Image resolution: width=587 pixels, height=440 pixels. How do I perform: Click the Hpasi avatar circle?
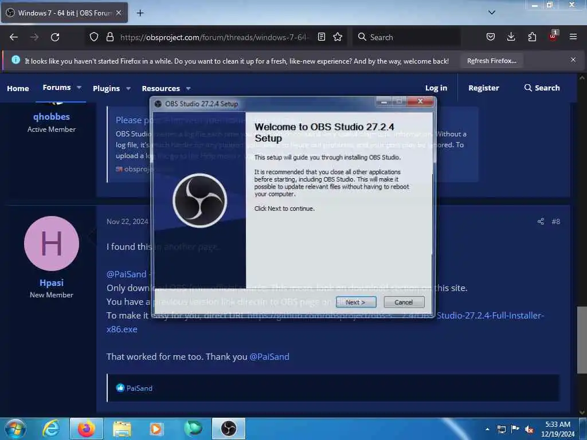[x=52, y=243]
